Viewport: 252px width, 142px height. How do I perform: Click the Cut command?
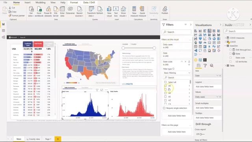tap(12, 8)
